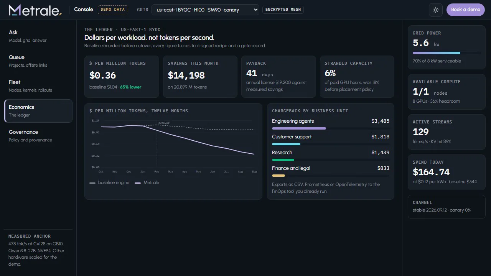Click the Dollars per workload heading
Viewport: 491px width, 276px height.
[149, 38]
